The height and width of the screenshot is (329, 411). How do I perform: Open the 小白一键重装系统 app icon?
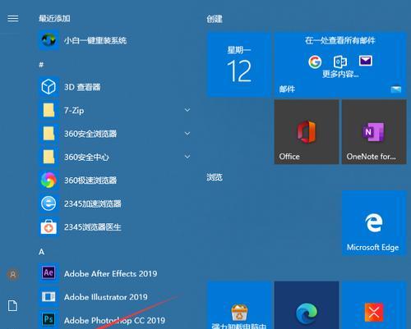click(x=48, y=40)
